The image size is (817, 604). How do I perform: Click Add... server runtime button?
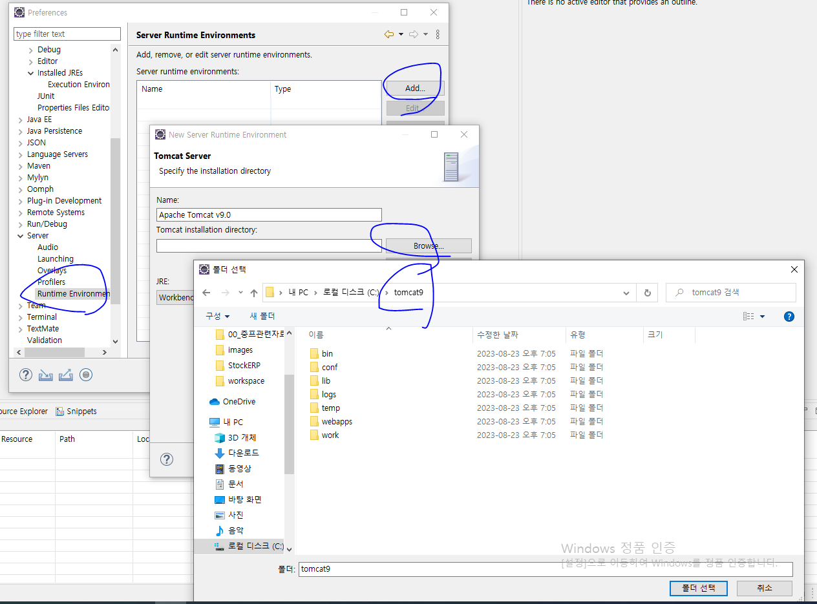coord(415,89)
